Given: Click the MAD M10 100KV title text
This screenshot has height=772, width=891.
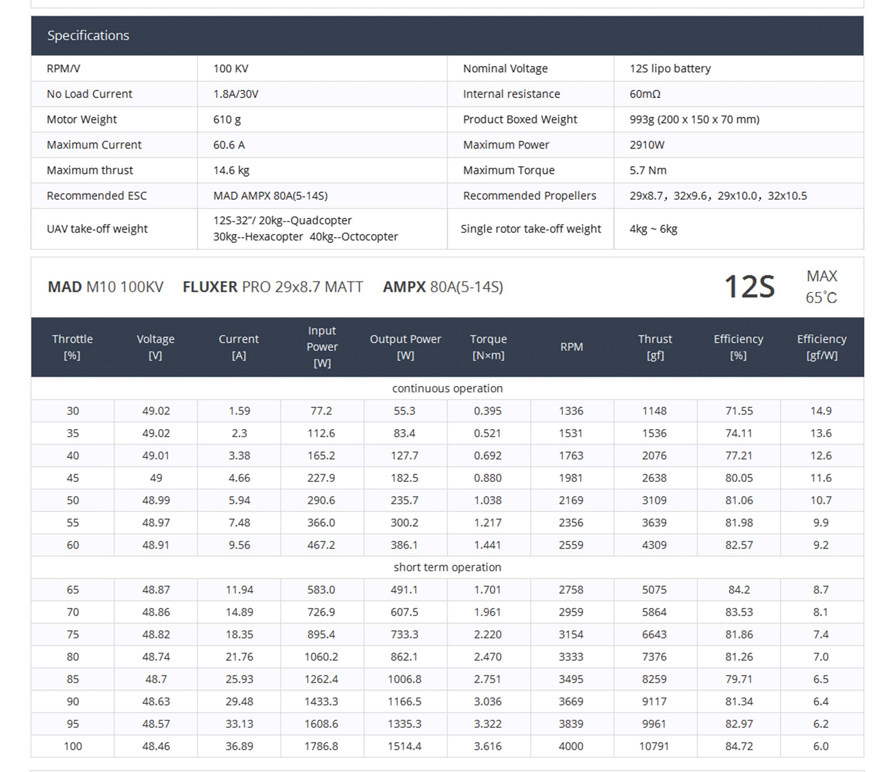Looking at the screenshot, I should pyautogui.click(x=105, y=287).
